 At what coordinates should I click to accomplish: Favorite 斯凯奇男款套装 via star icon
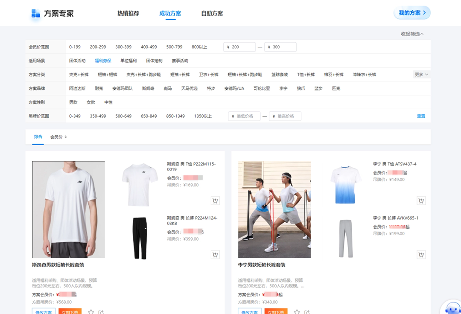(90, 312)
